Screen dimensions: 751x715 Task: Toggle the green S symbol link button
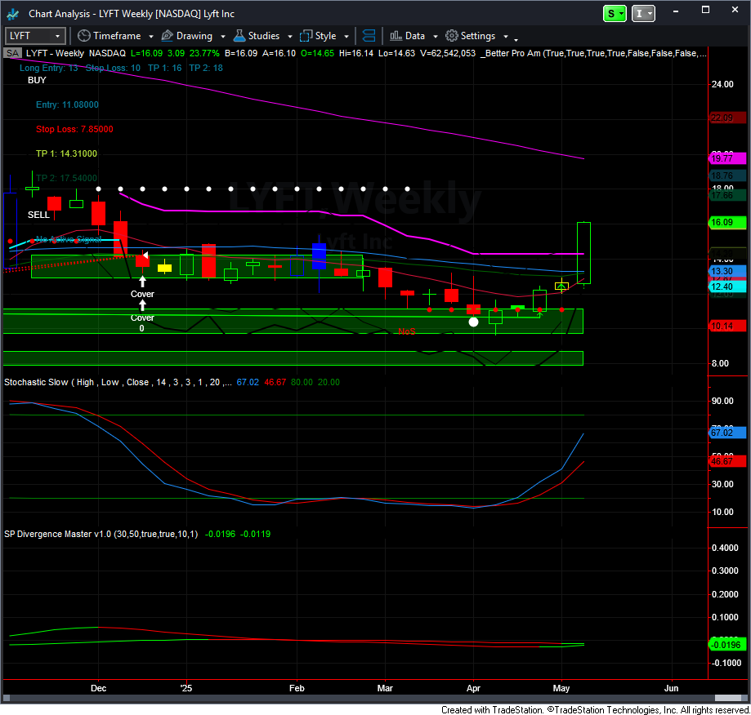[615, 13]
